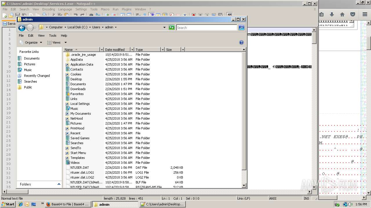
Task: Sort by Date modified column
Action: point(117,50)
